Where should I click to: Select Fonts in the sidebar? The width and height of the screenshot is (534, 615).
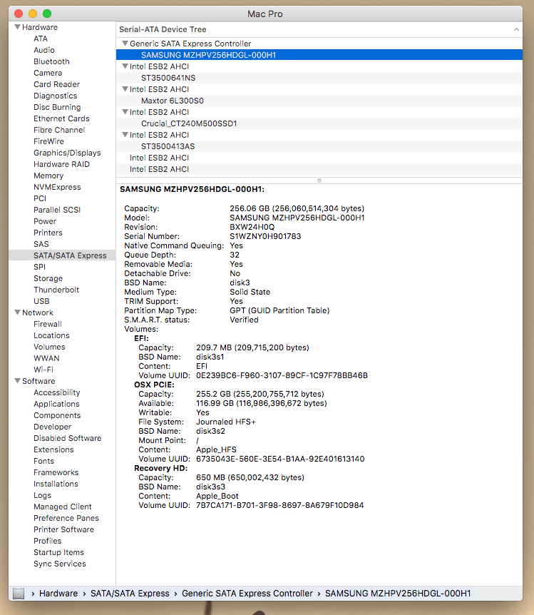(x=44, y=461)
